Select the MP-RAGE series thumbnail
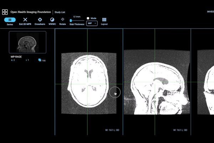The width and height of the screenshot is (214, 143). pos(27,42)
